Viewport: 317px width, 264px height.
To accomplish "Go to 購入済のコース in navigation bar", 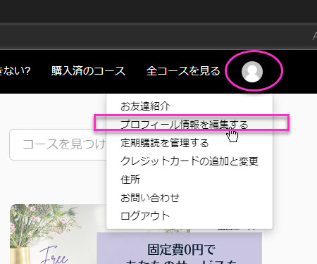I will [88, 71].
